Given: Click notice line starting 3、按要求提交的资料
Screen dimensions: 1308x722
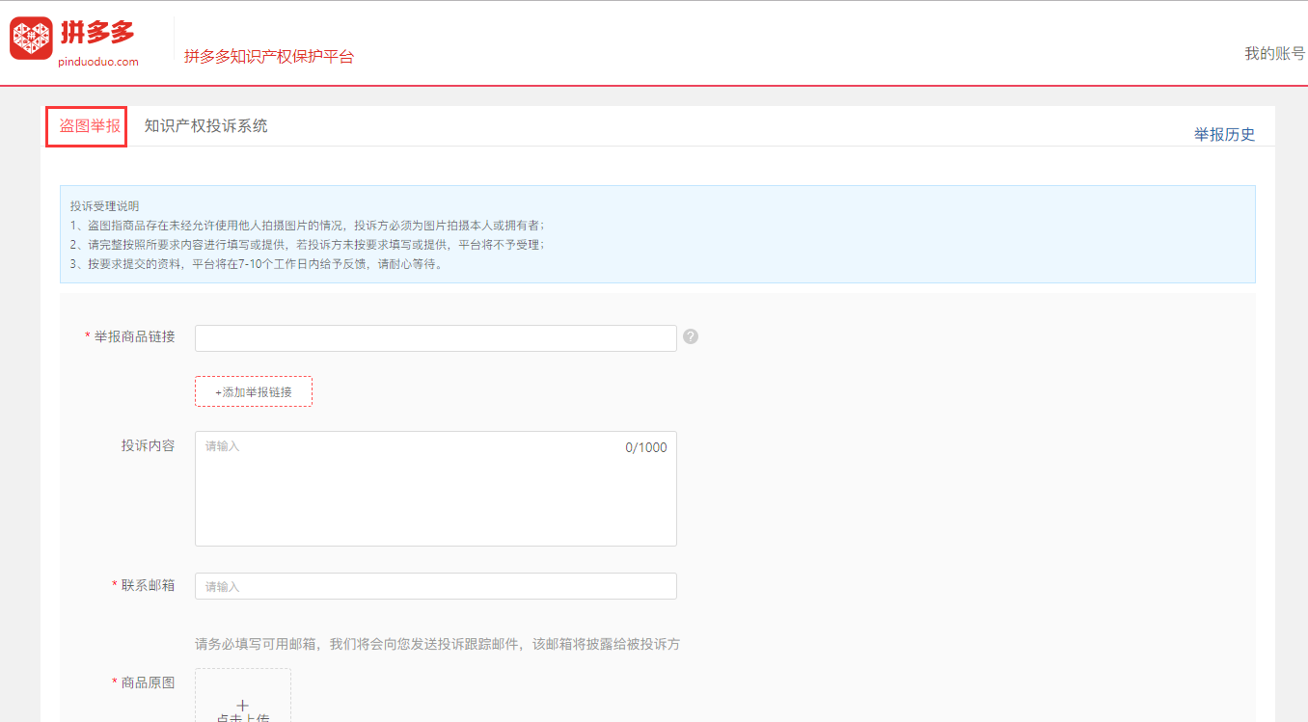Looking at the screenshot, I should 259,264.
